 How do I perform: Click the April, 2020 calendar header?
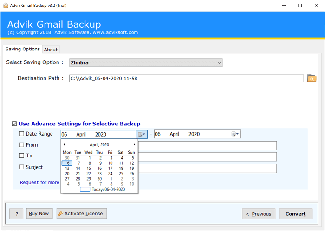pos(99,144)
